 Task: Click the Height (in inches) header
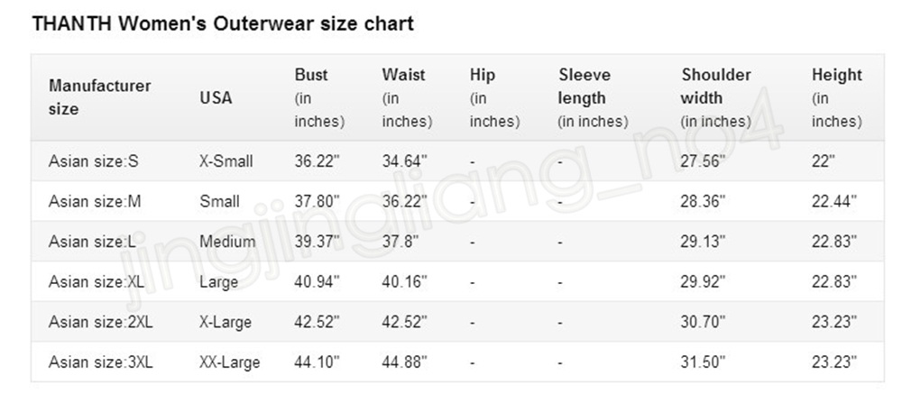836,97
